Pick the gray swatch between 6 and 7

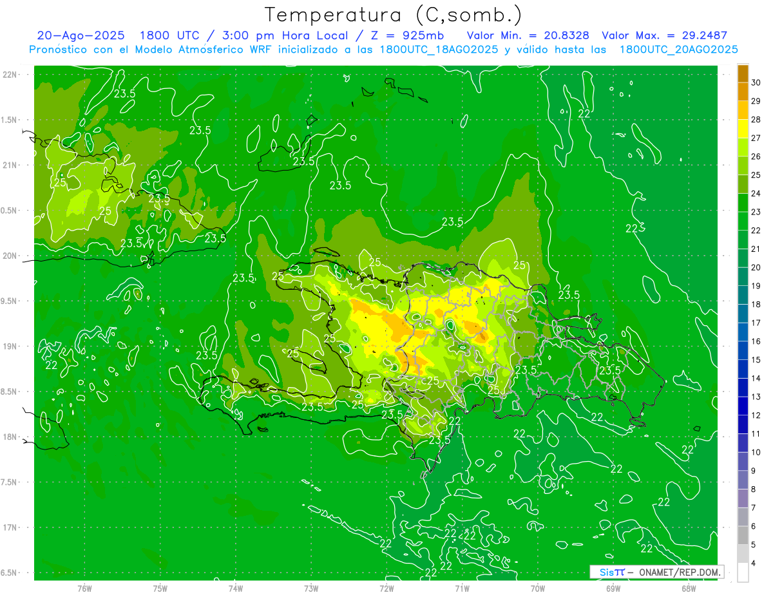[743, 516]
